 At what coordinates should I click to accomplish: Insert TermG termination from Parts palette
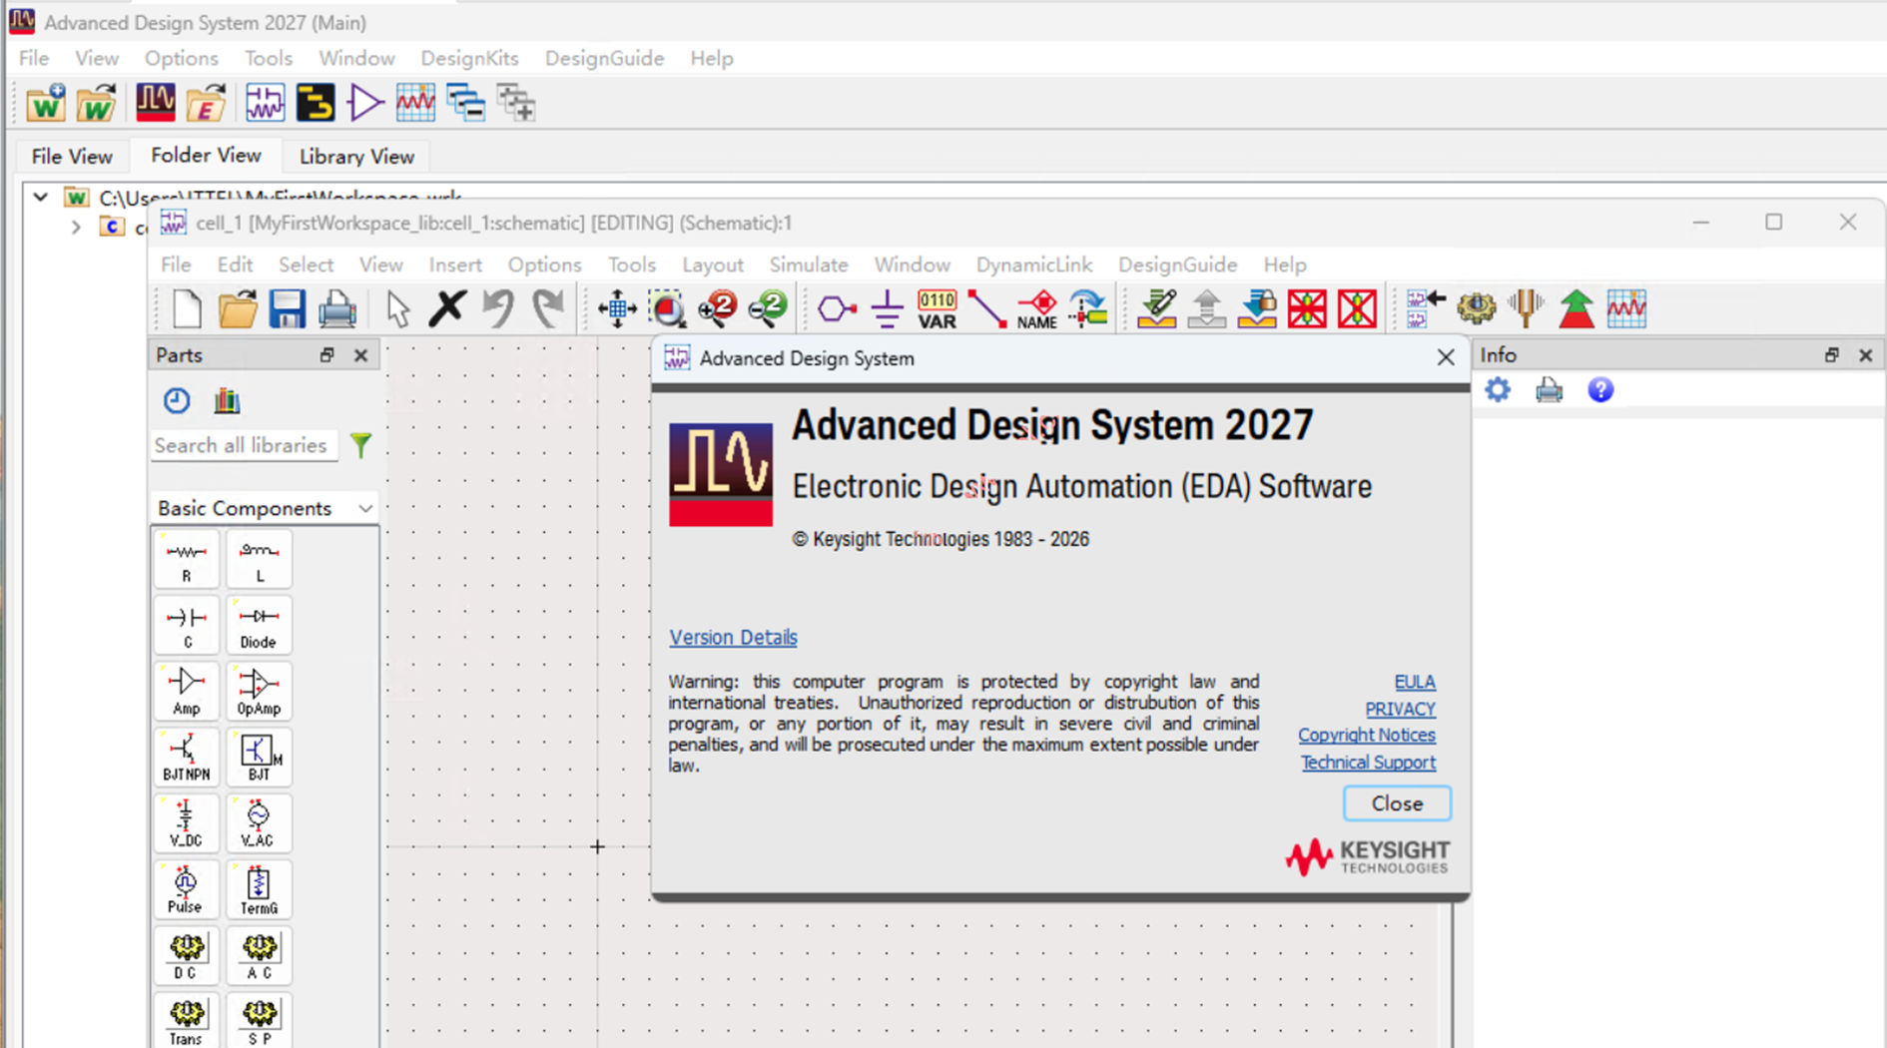coord(259,888)
